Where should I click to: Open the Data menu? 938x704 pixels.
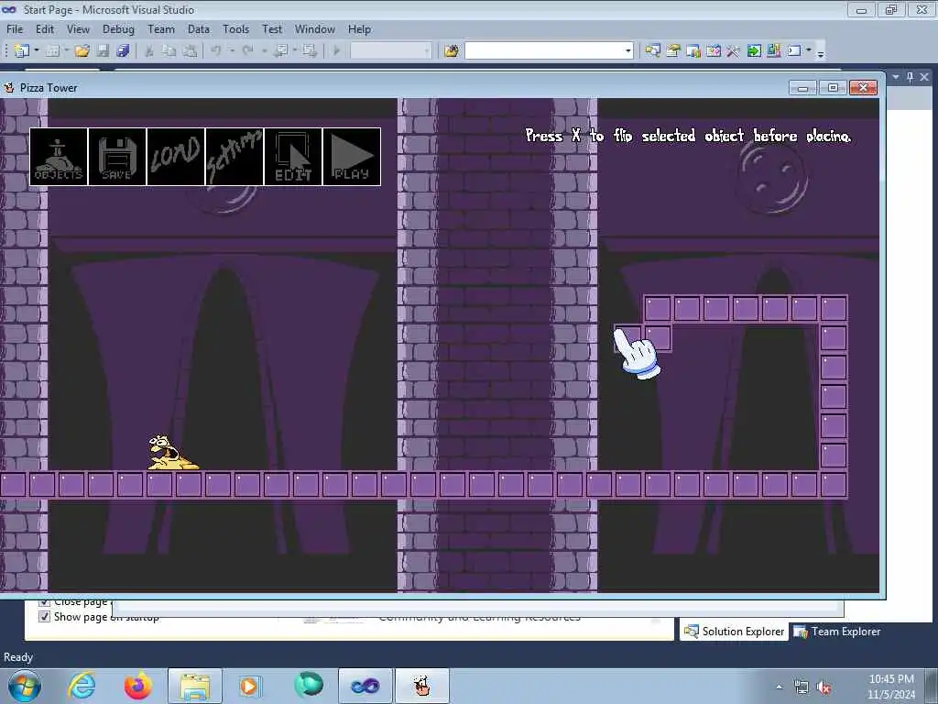click(199, 28)
